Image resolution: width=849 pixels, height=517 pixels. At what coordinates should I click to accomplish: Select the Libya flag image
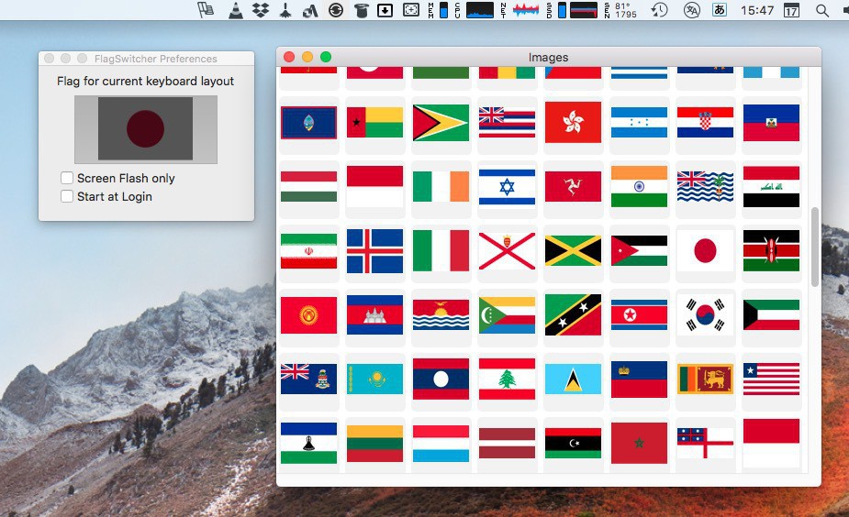tap(573, 443)
